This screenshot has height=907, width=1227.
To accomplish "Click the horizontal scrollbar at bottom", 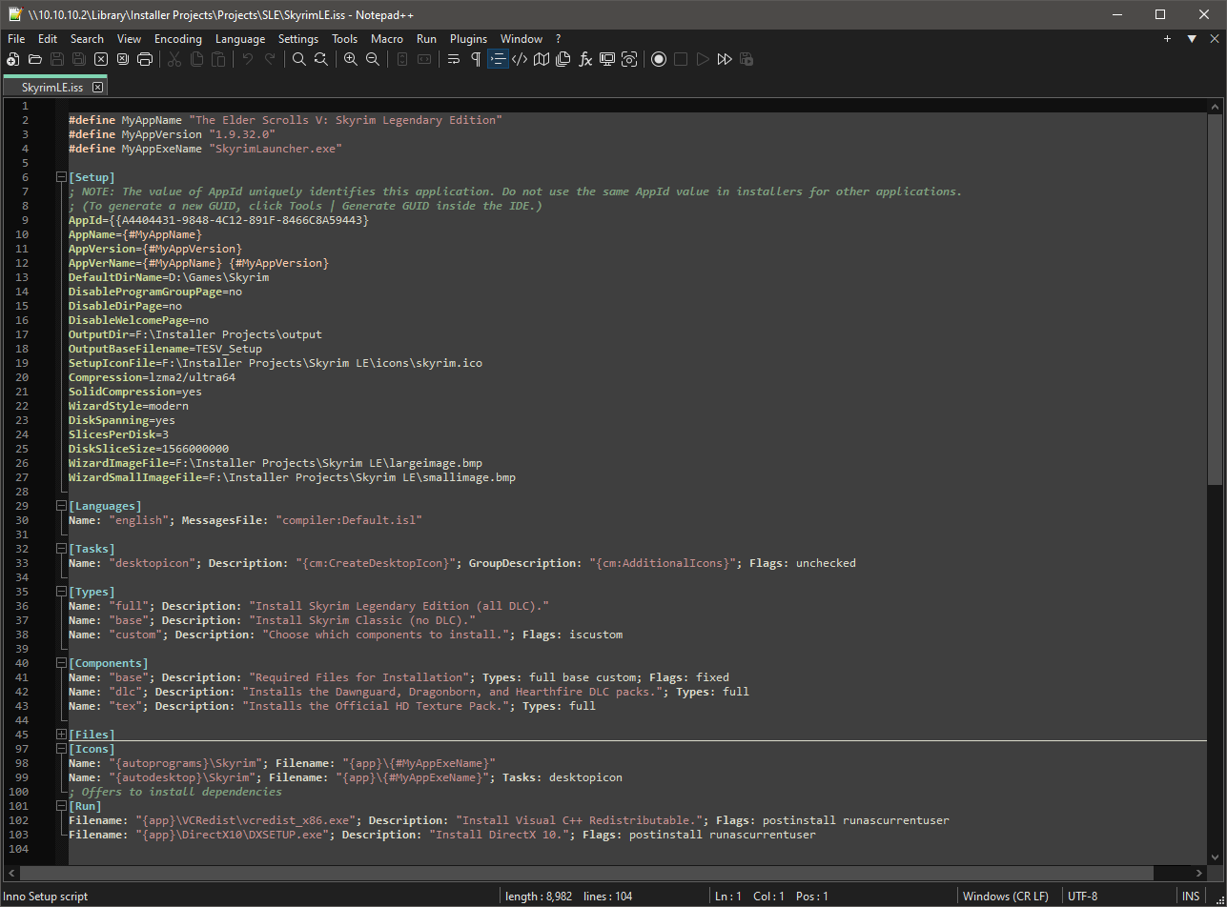I will (x=586, y=873).
